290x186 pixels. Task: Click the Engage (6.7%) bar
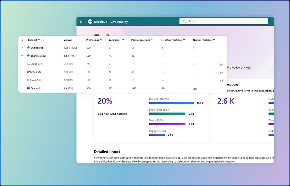tap(157, 135)
